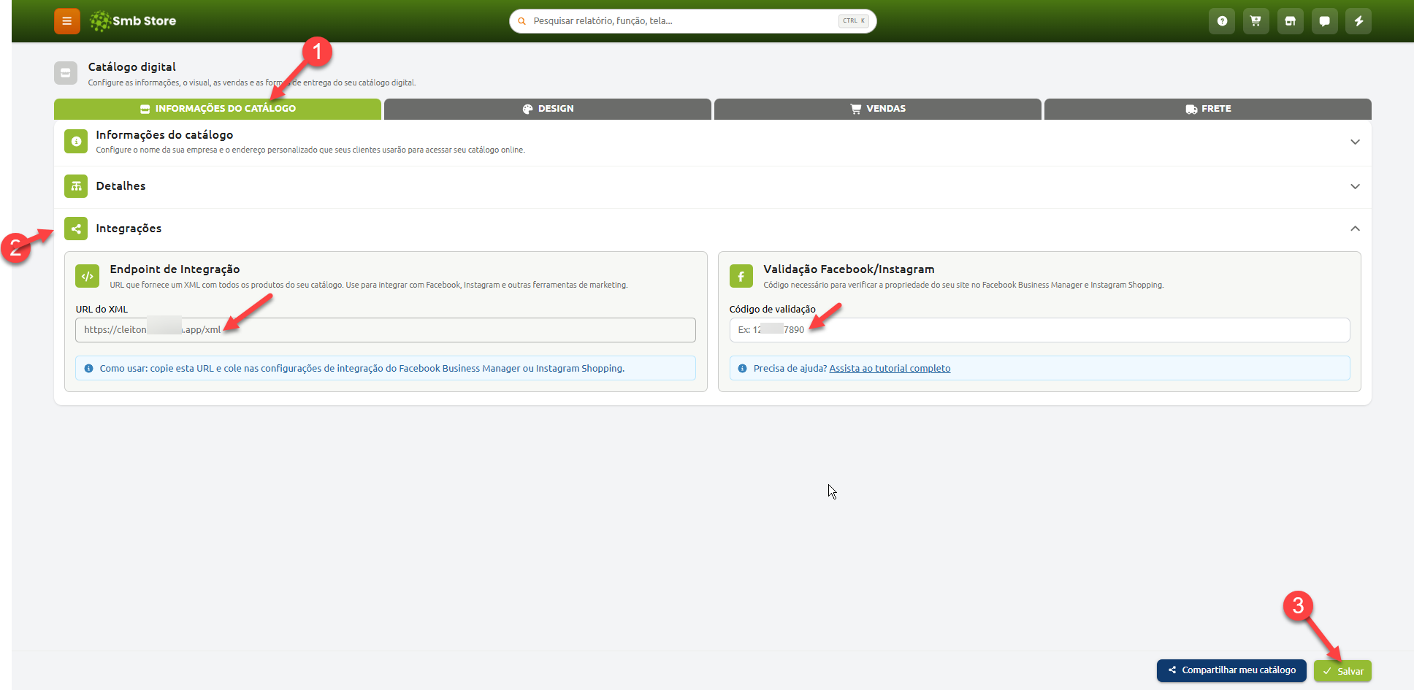
Task: Click the Detalhes section icon
Action: 76,186
